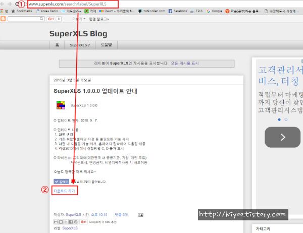303x233 pixels.
Task: Open the Google bookmark
Action: pyautogui.click(x=214, y=11)
